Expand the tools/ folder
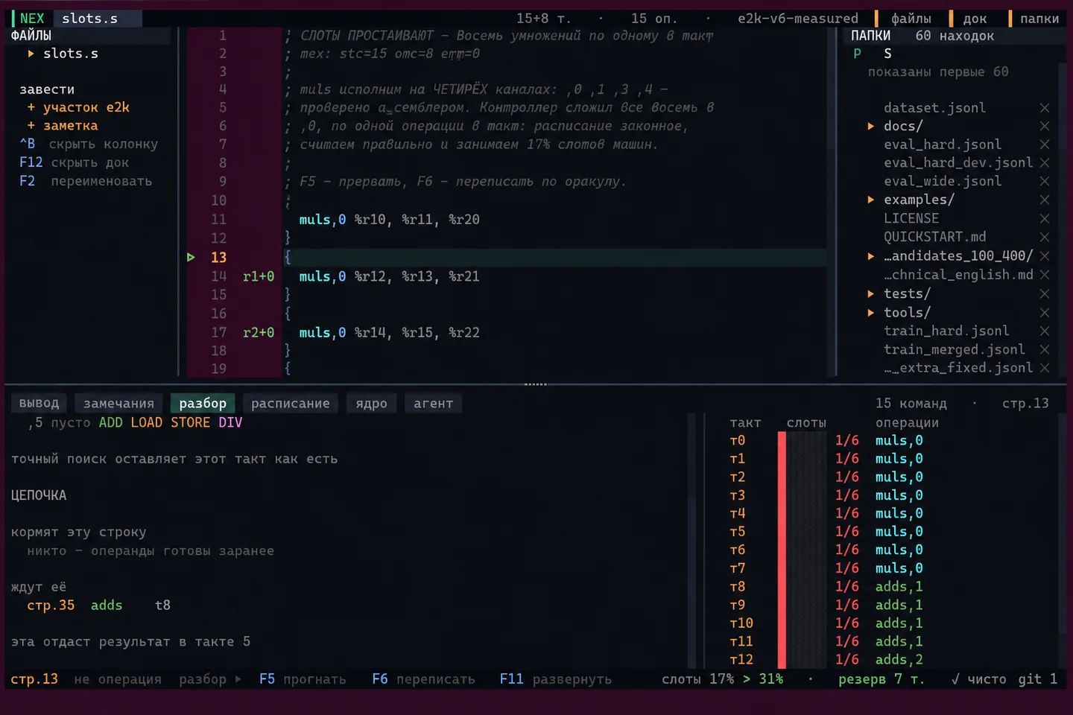This screenshot has height=715, width=1073. coord(870,313)
